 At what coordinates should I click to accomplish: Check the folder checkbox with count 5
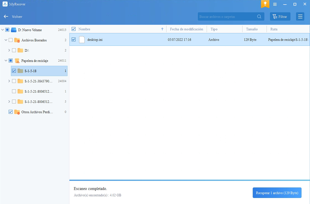[x=14, y=102]
